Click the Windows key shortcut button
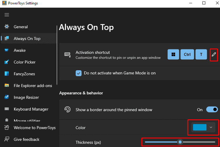Viewport: 220px width, 147px height. pos(173,54)
